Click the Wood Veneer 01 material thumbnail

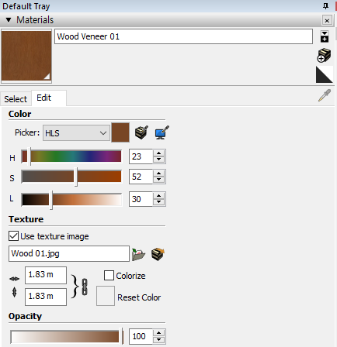click(x=26, y=56)
